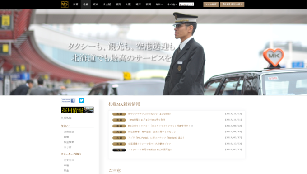Click the date (2016/07/27)
Screen dimensions: 307x174
click(x=233, y=150)
